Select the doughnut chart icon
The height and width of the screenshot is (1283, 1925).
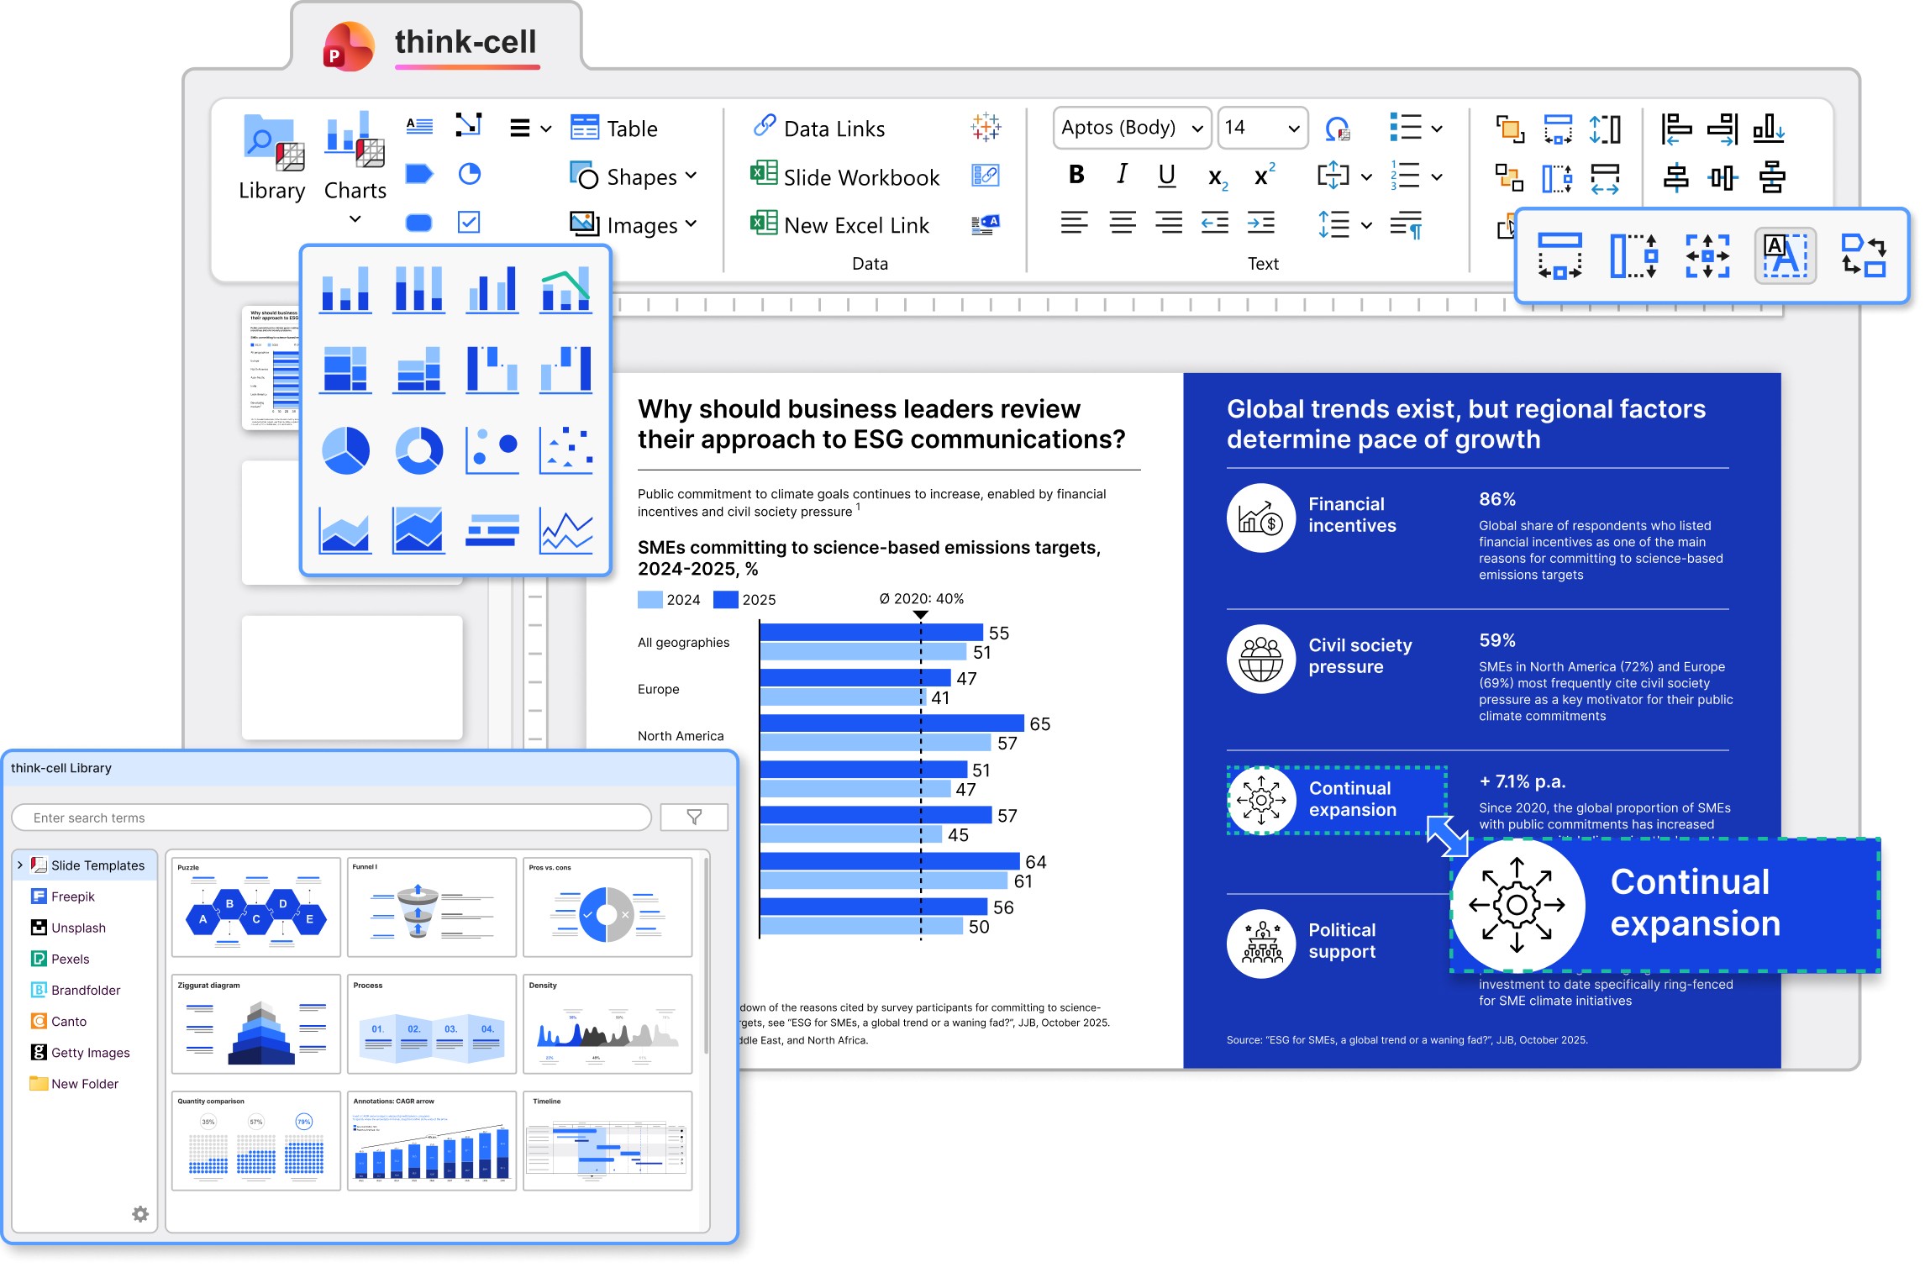[418, 450]
